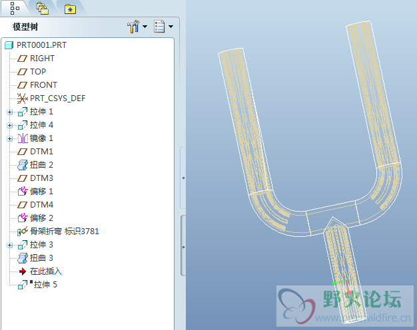Select the PRT_CSYS_DEF coordinate system icon

[x=23, y=98]
